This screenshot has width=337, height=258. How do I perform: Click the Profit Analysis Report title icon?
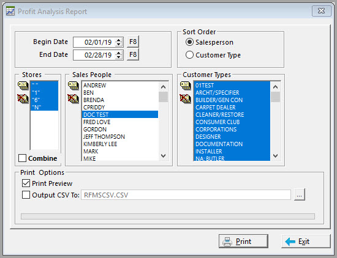tap(10, 11)
